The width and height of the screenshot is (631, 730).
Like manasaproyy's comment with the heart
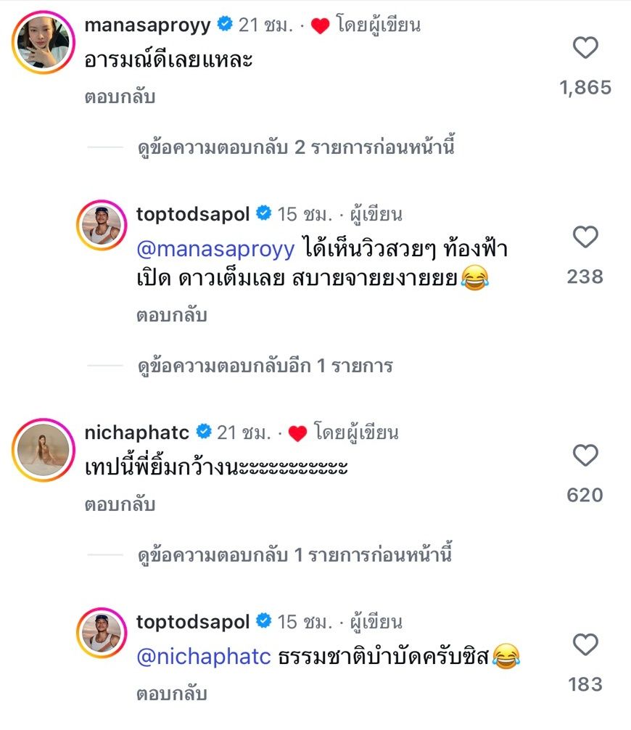click(585, 49)
